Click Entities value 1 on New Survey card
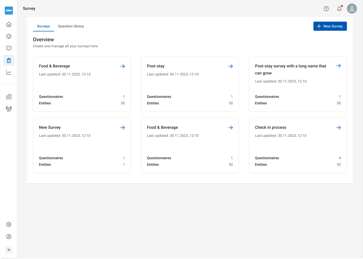The width and height of the screenshot is (363, 259). point(124,164)
